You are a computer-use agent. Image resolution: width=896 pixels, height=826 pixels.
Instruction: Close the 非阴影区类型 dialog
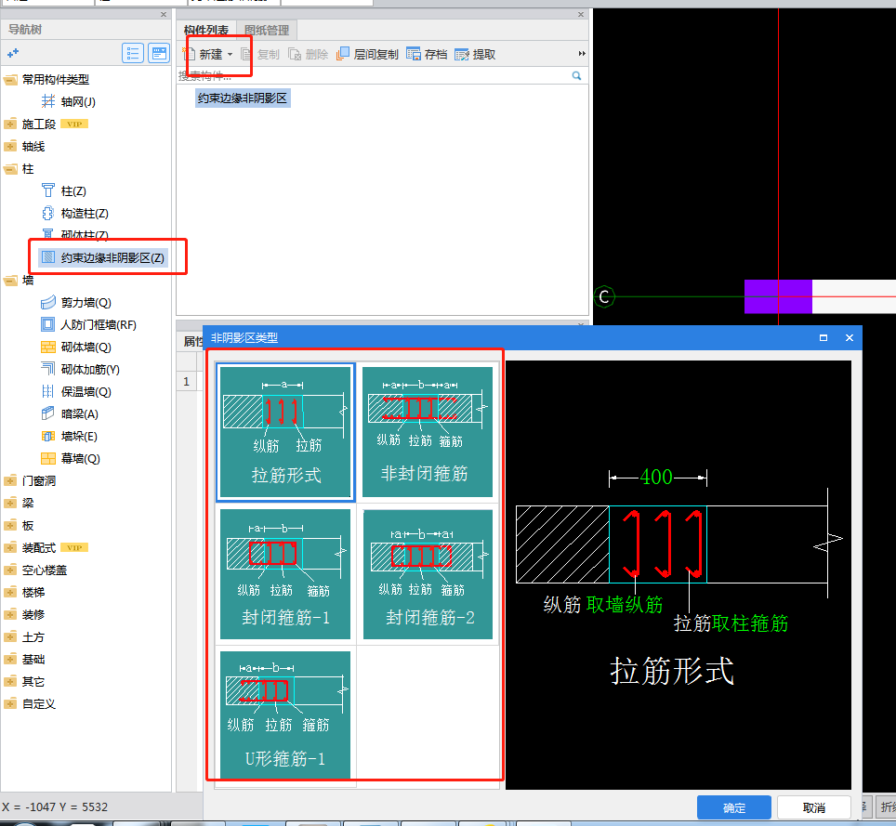click(x=850, y=337)
